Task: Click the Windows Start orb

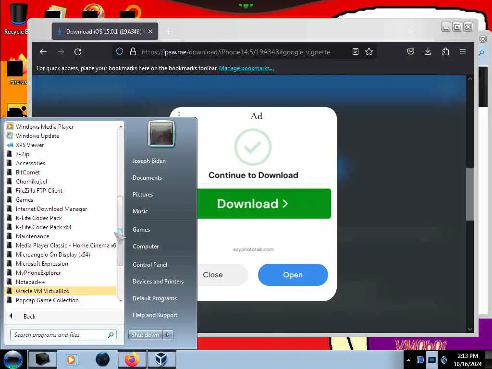Action: 13,359
